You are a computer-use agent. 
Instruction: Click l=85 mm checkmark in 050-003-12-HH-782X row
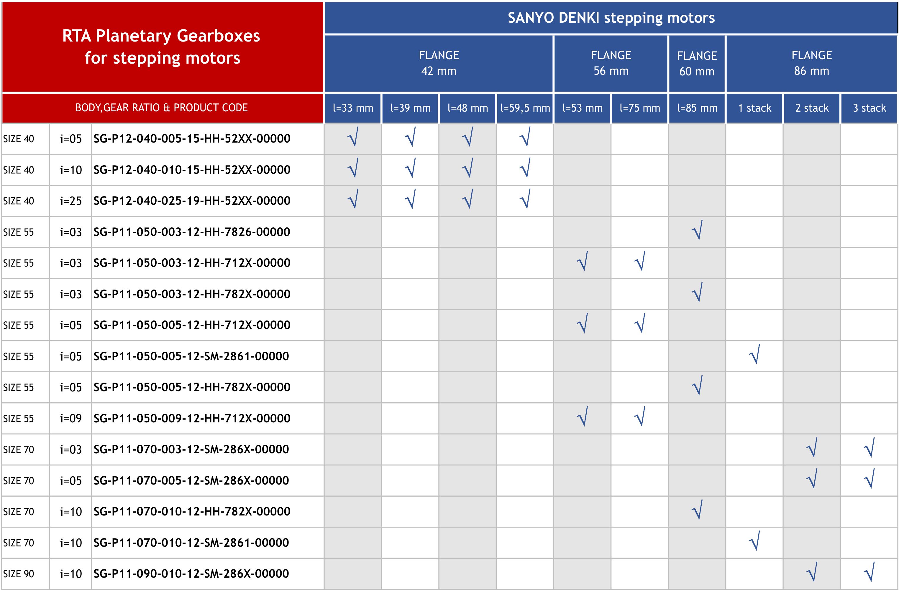697,292
